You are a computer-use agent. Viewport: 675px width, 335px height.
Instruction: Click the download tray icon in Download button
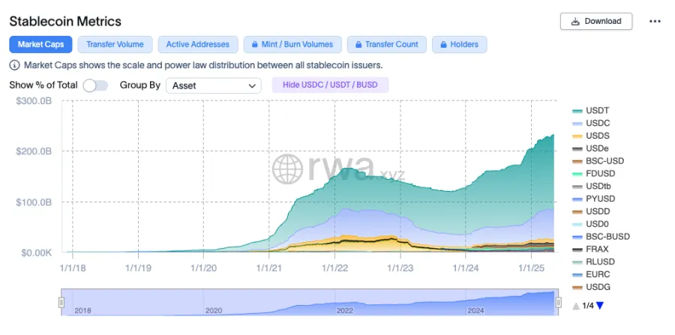click(575, 22)
